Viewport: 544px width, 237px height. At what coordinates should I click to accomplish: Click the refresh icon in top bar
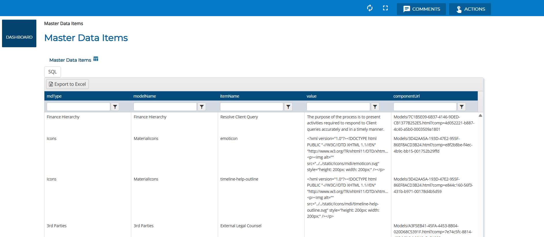coord(370,8)
